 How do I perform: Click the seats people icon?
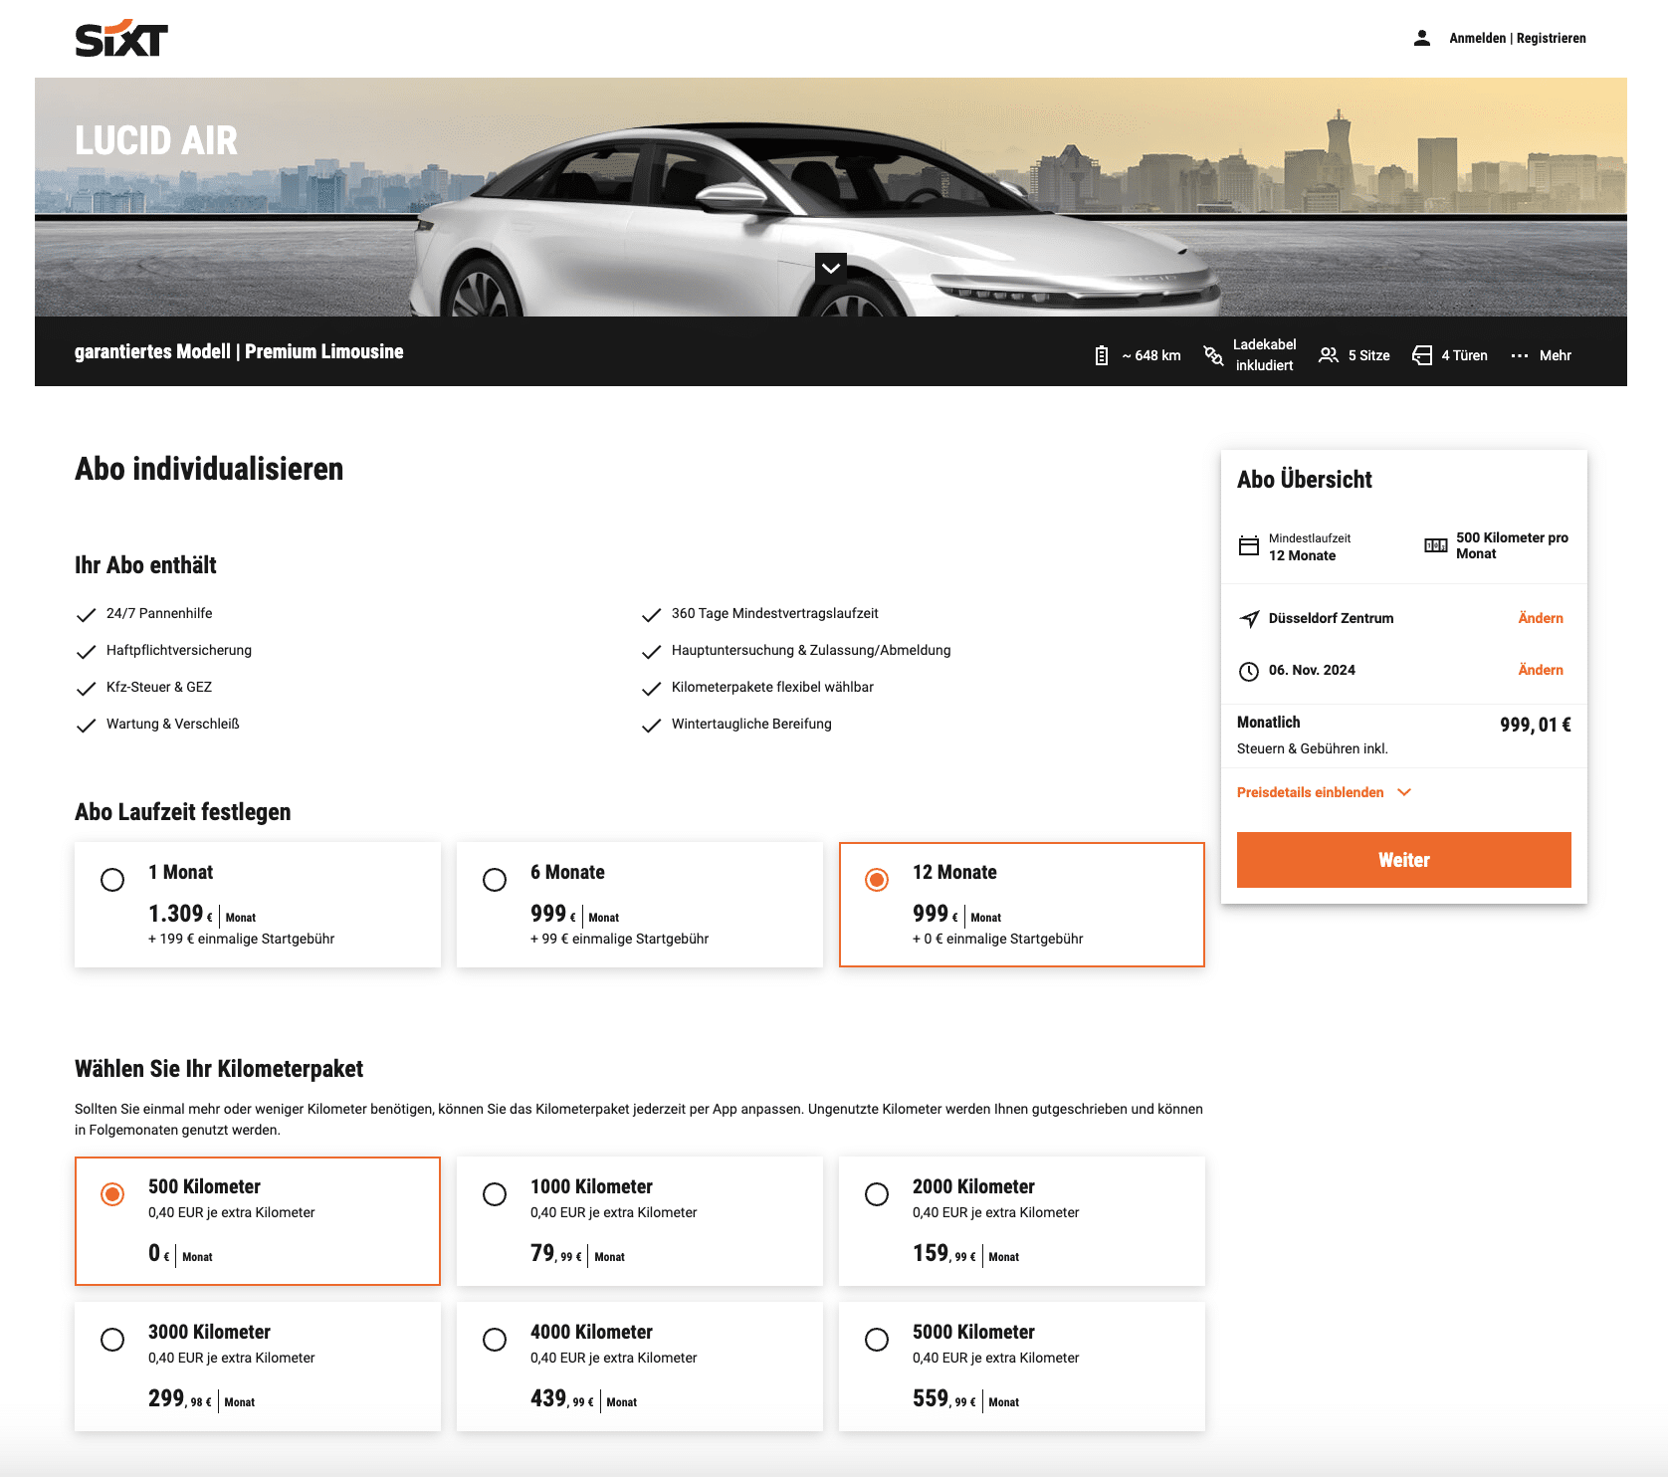1329,355
